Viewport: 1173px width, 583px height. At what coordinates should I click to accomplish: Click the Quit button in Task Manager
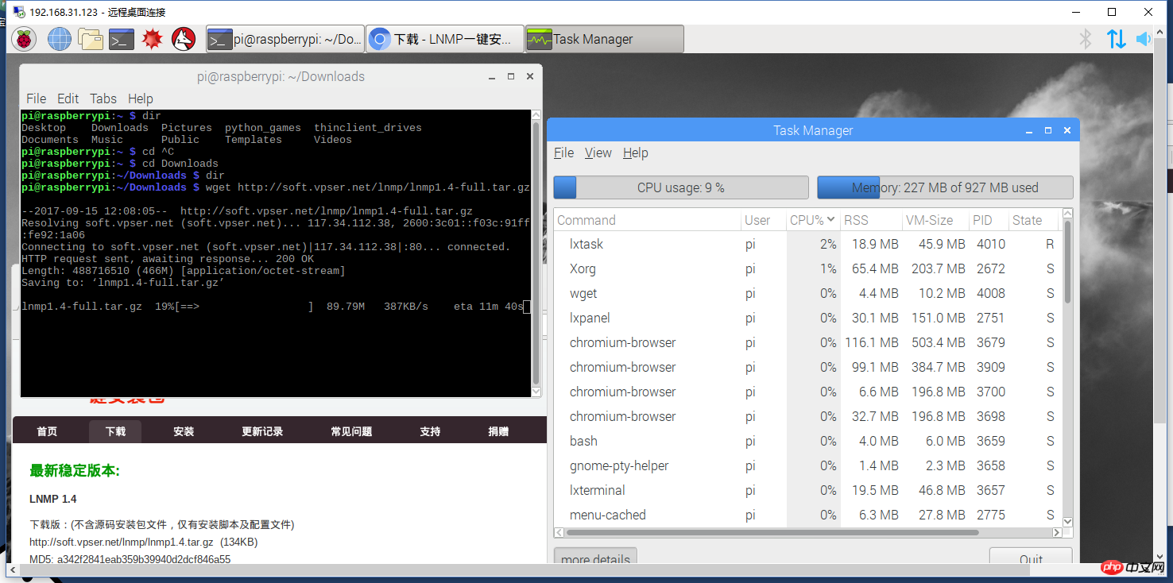tap(1030, 558)
